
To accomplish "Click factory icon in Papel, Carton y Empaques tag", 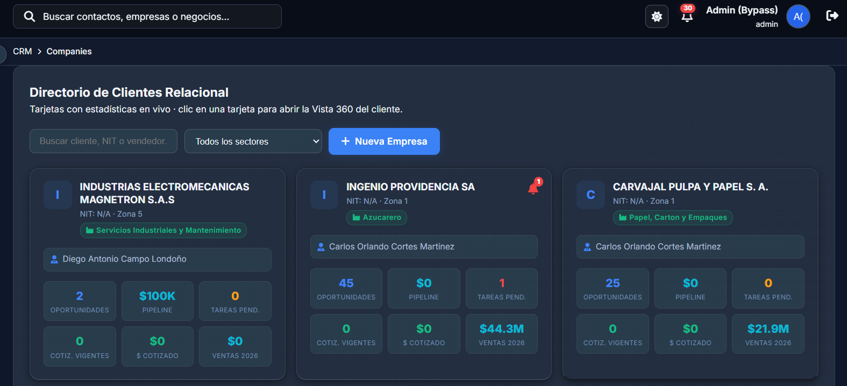I will coord(623,217).
